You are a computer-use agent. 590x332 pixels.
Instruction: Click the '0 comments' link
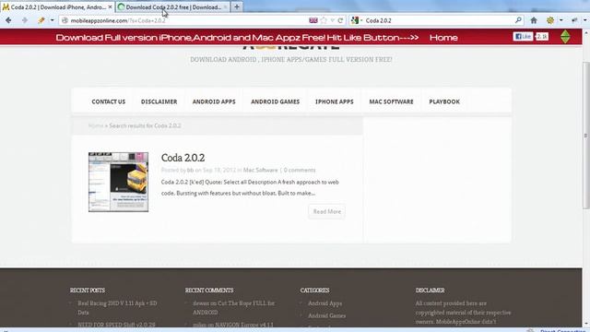[300, 170]
